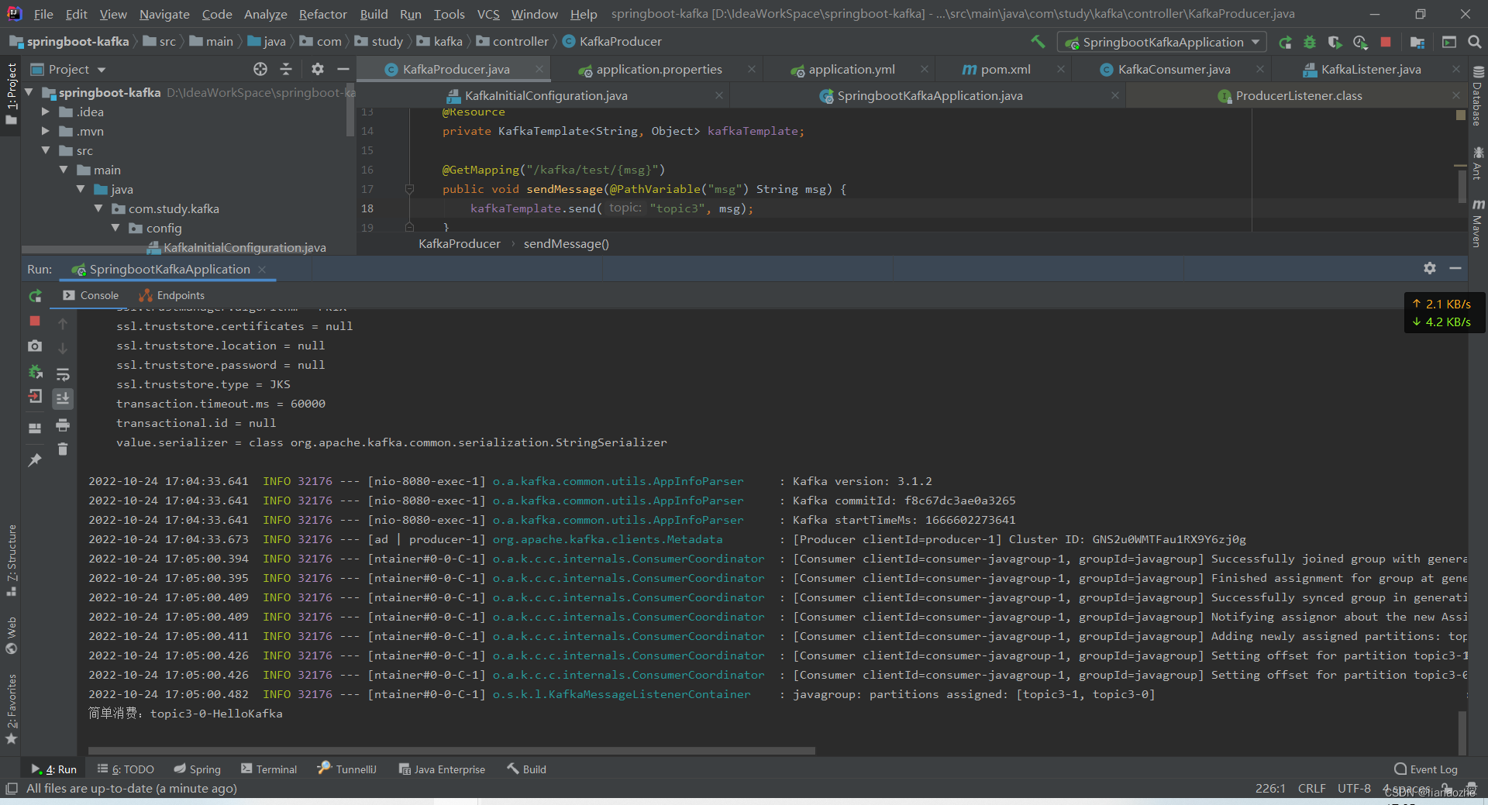Collapse the springboot-kafka root node
The width and height of the screenshot is (1488, 805).
click(x=29, y=92)
